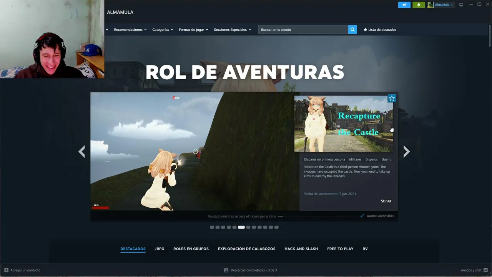Add Recapture the Castle to wishlist star
Image resolution: width=492 pixels, height=277 pixels.
pyautogui.click(x=392, y=98)
